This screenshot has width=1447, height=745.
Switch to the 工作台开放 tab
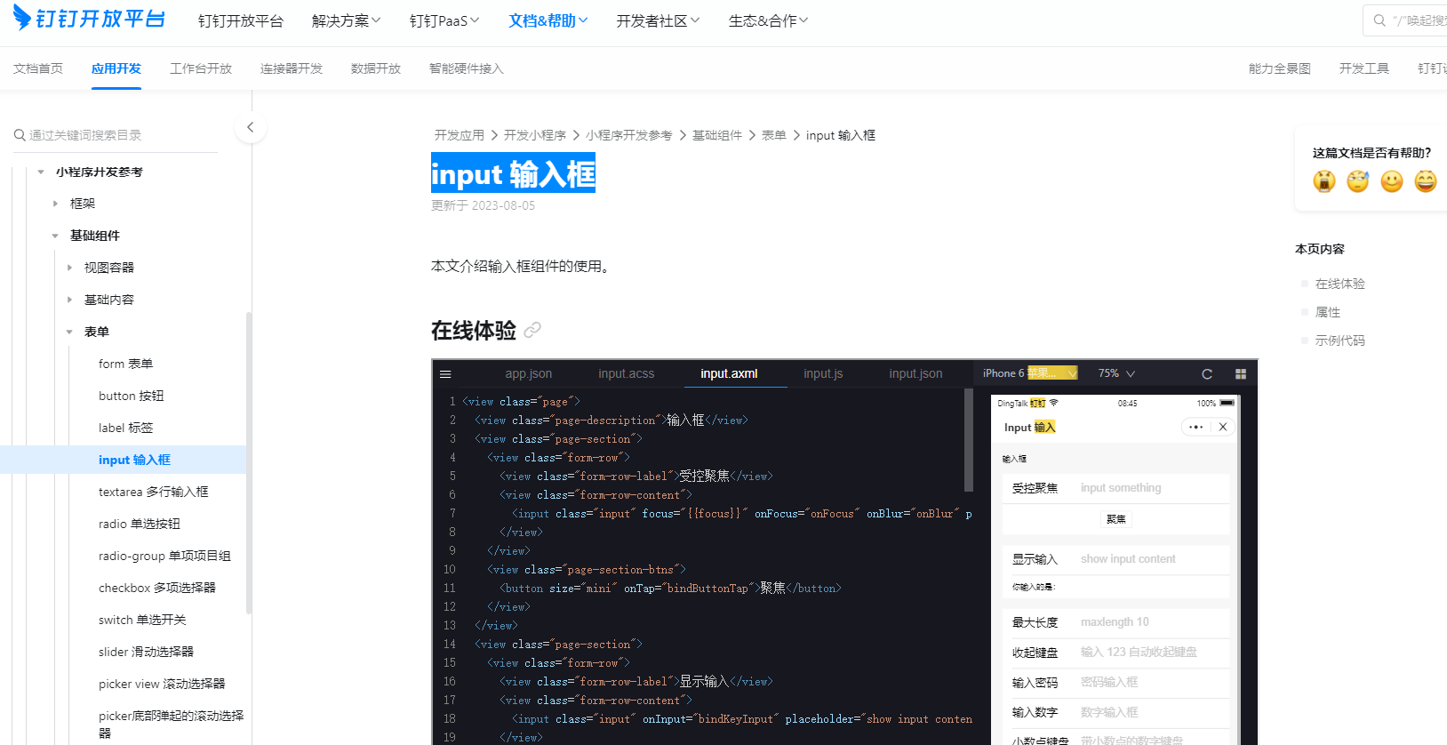point(201,68)
